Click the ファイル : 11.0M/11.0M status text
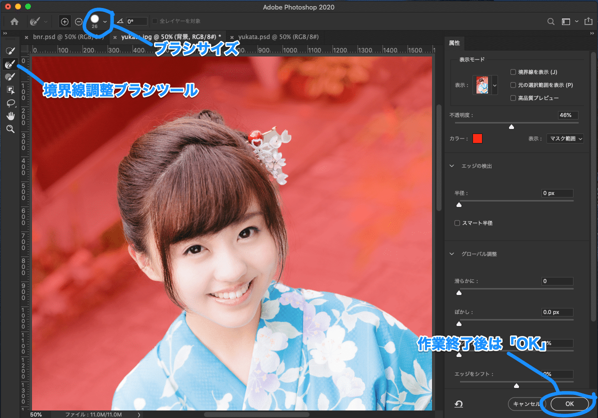 [x=93, y=414]
